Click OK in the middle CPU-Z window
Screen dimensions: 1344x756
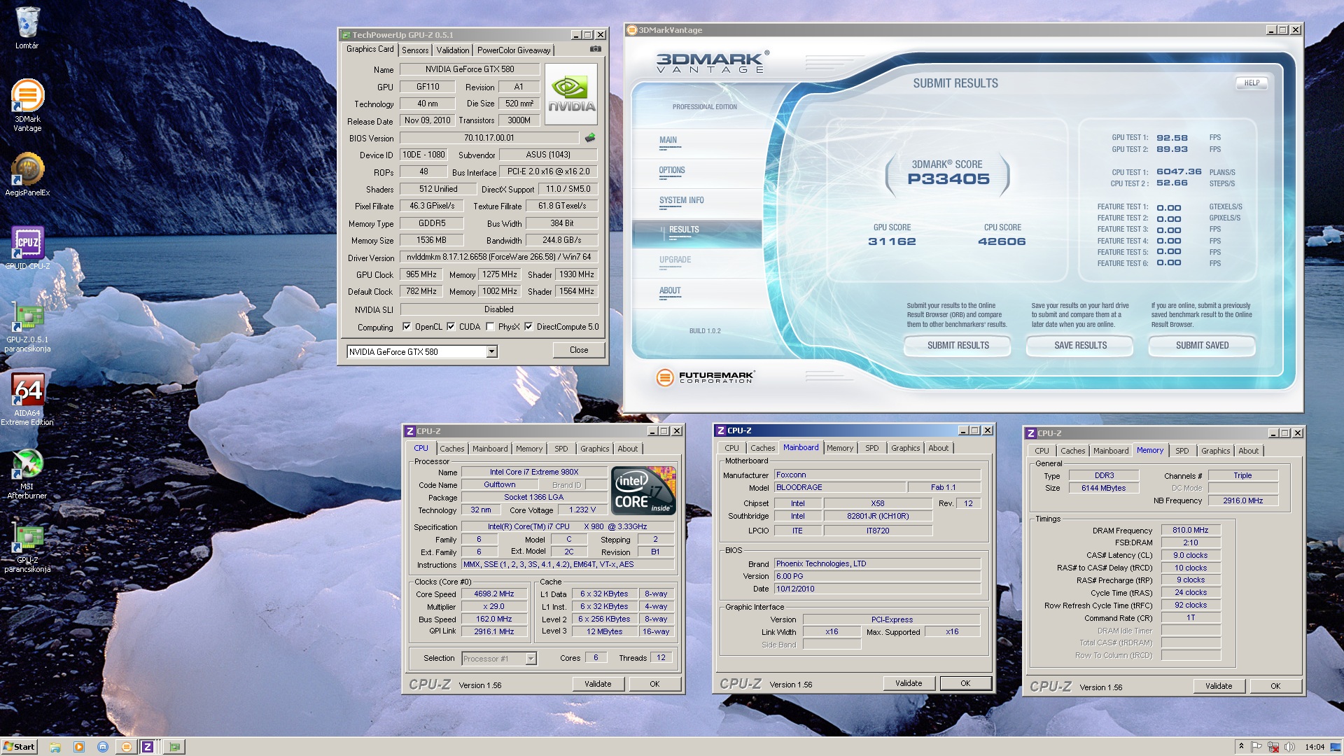pyautogui.click(x=965, y=683)
